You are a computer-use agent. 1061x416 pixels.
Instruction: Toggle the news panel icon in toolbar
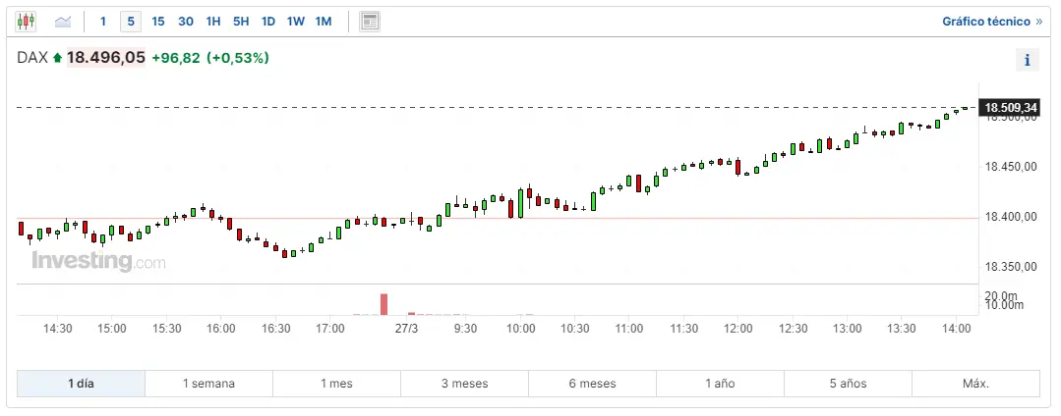click(x=370, y=21)
